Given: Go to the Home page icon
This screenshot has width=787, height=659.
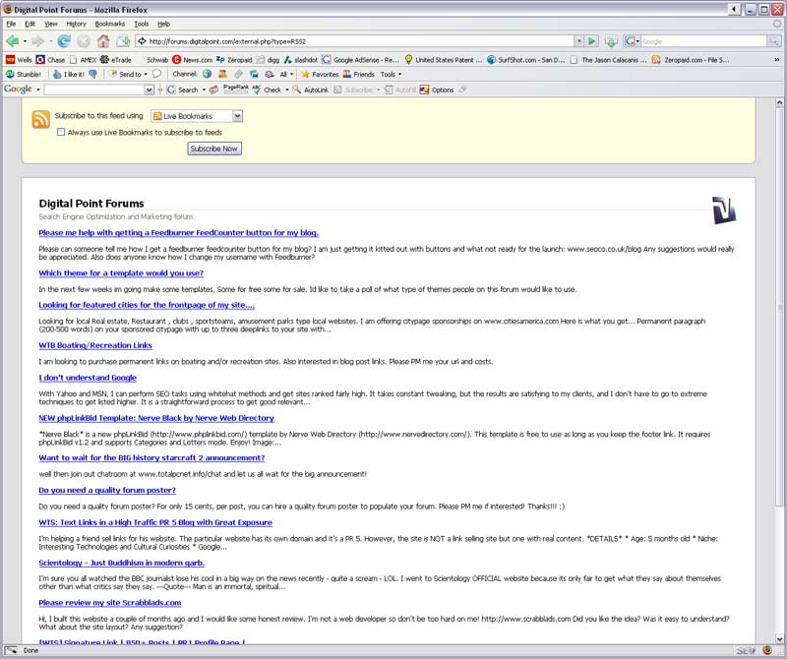Looking at the screenshot, I should [x=103, y=41].
